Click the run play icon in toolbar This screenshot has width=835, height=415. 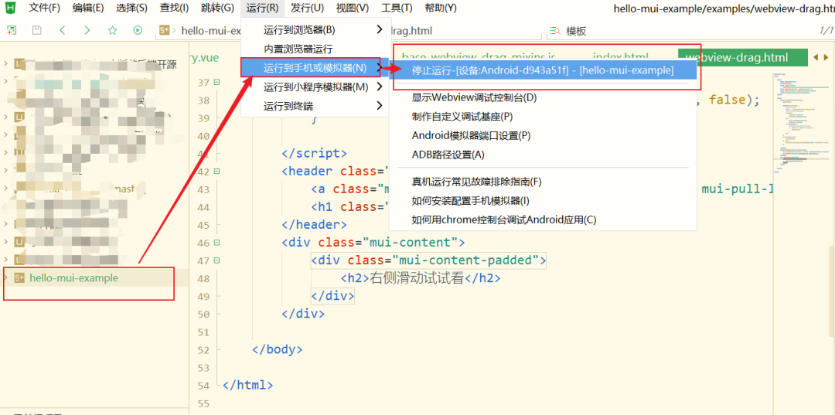pyautogui.click(x=138, y=30)
